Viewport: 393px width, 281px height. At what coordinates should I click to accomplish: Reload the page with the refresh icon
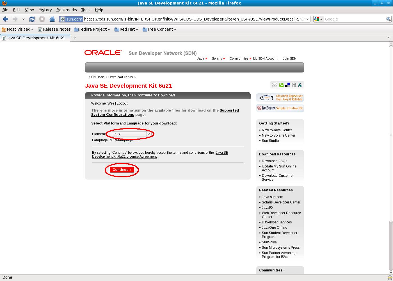32,19
